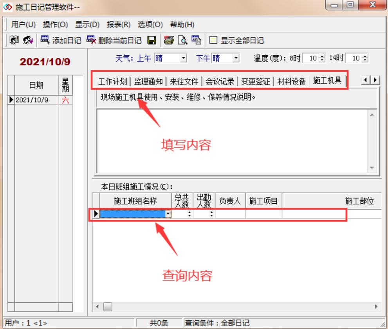This screenshot has height=329, width=388.
Task: Click the 出勤人数 stepper in the row
Action: [211, 214]
